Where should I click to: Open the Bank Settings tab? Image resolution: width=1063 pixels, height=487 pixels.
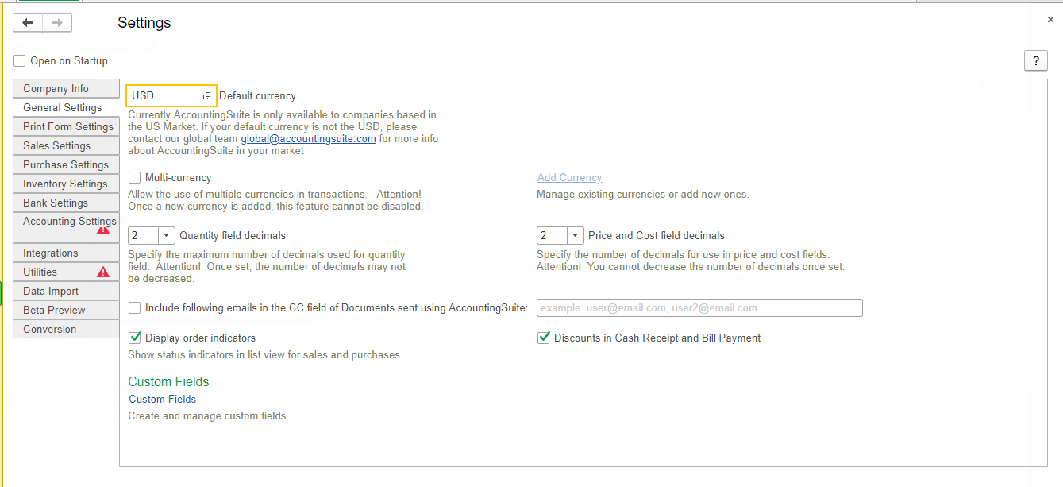[x=66, y=203]
